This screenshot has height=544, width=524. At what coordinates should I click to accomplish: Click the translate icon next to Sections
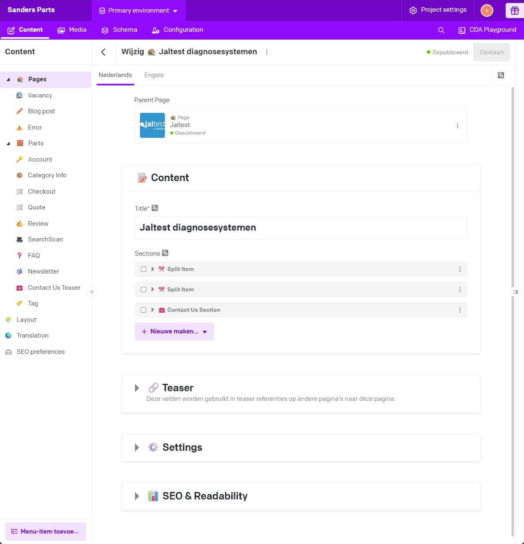click(x=165, y=253)
